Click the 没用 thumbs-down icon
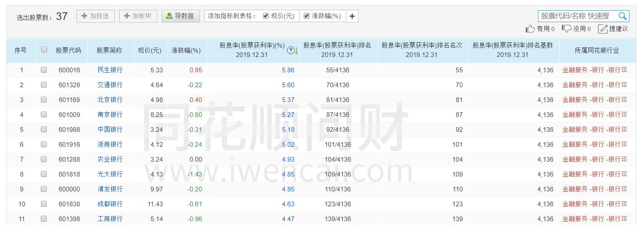Screen dimensions: 638x225 tap(567, 28)
